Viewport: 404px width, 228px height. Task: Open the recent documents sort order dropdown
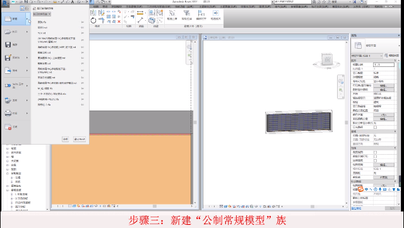coord(42,14)
